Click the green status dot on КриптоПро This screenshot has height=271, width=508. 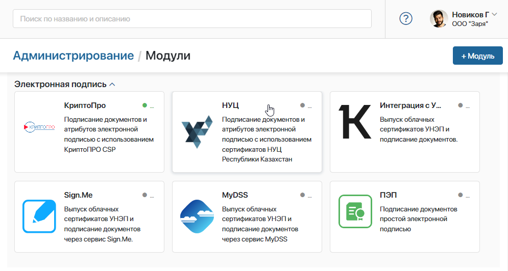144,105
